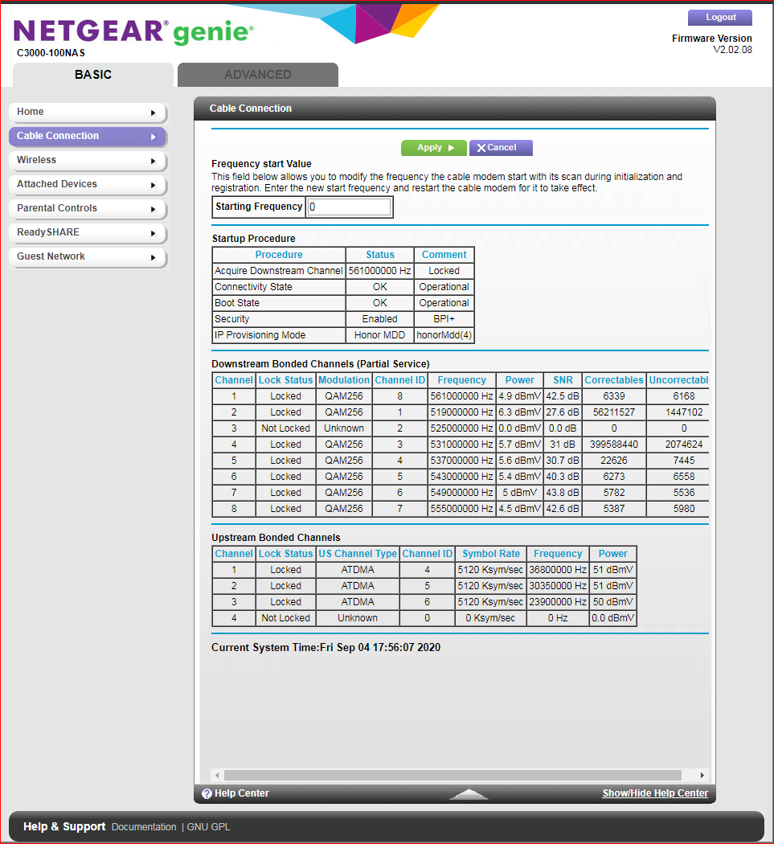Click the Starting Frequency input field
This screenshot has height=844, width=774.
(x=349, y=207)
